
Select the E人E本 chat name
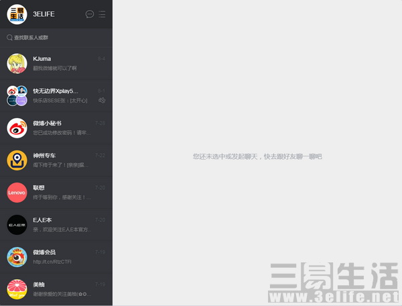click(x=42, y=220)
